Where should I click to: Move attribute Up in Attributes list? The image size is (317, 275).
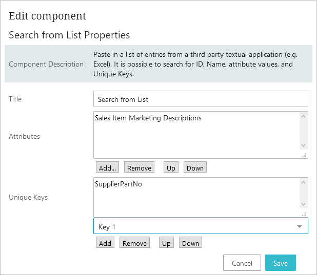tap(171, 168)
